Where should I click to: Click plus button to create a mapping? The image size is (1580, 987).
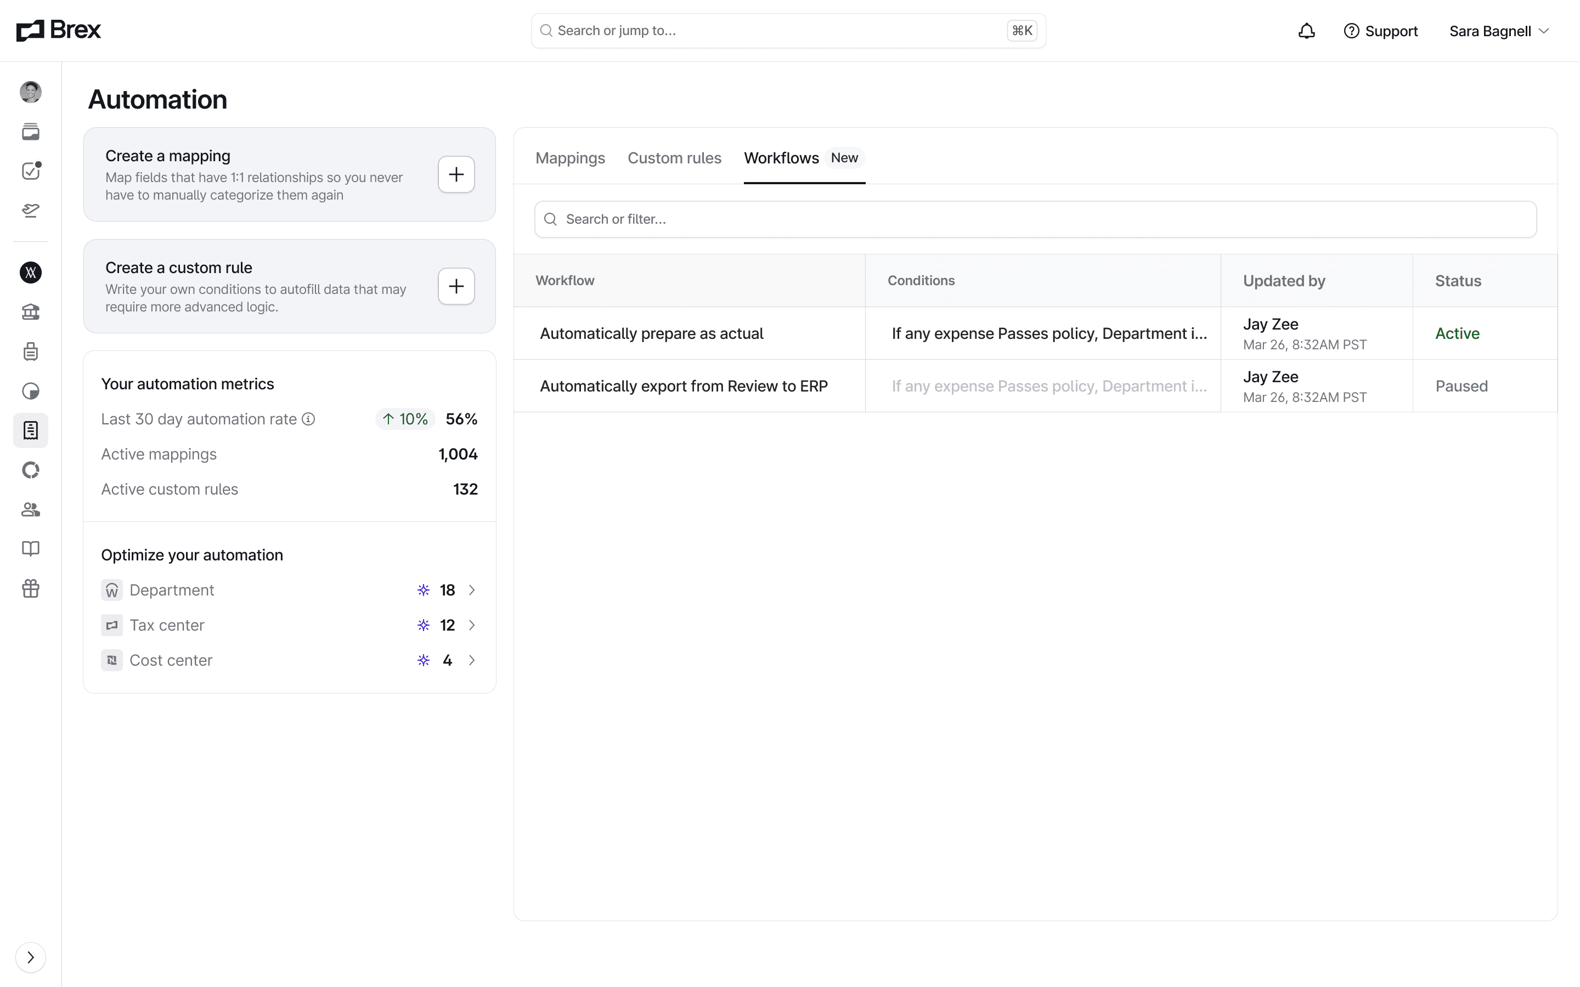coord(456,174)
